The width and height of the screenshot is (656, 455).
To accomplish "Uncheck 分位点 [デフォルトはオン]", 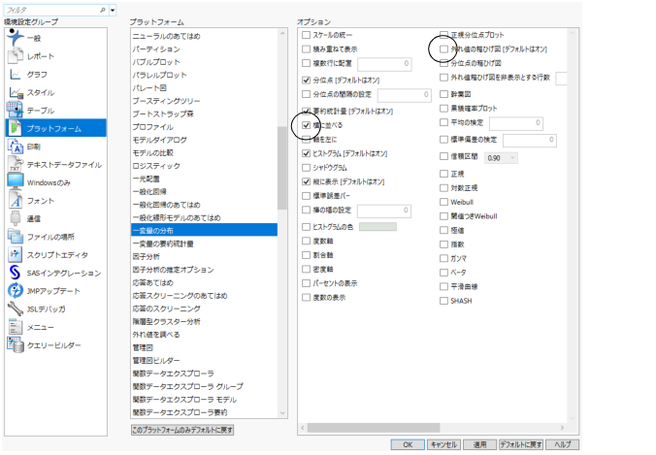I will point(307,80).
